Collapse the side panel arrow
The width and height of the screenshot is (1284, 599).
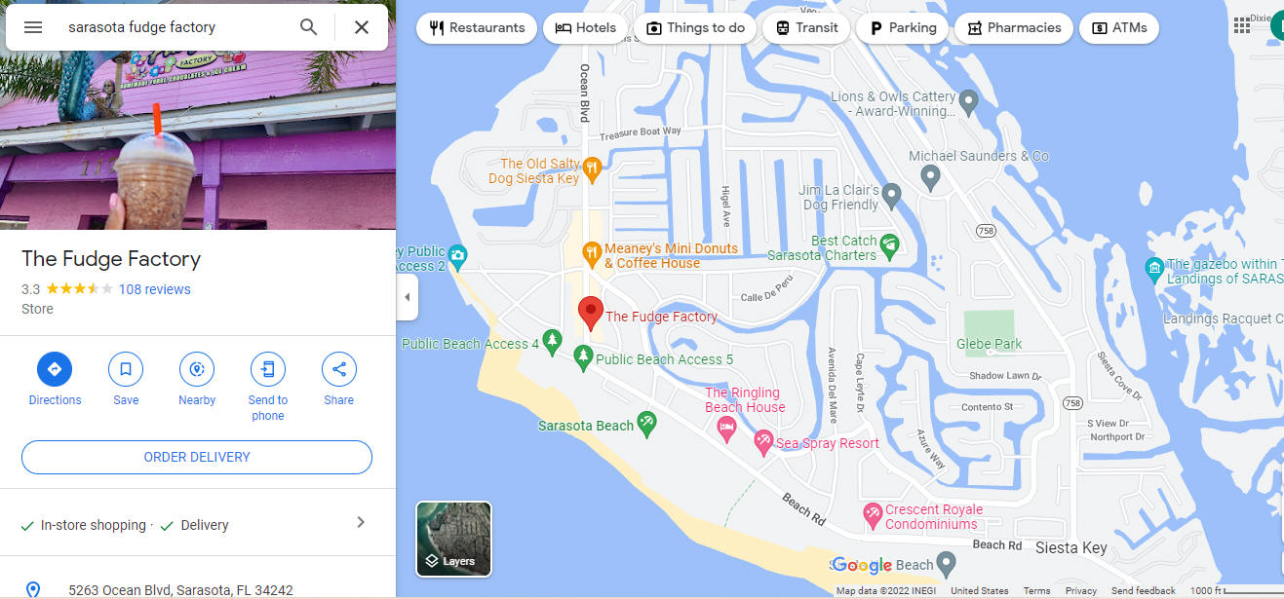coord(407,297)
